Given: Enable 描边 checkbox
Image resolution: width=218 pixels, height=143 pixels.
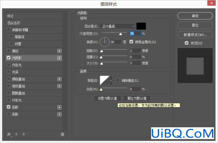Looking at the screenshot, I should tap(9, 51).
